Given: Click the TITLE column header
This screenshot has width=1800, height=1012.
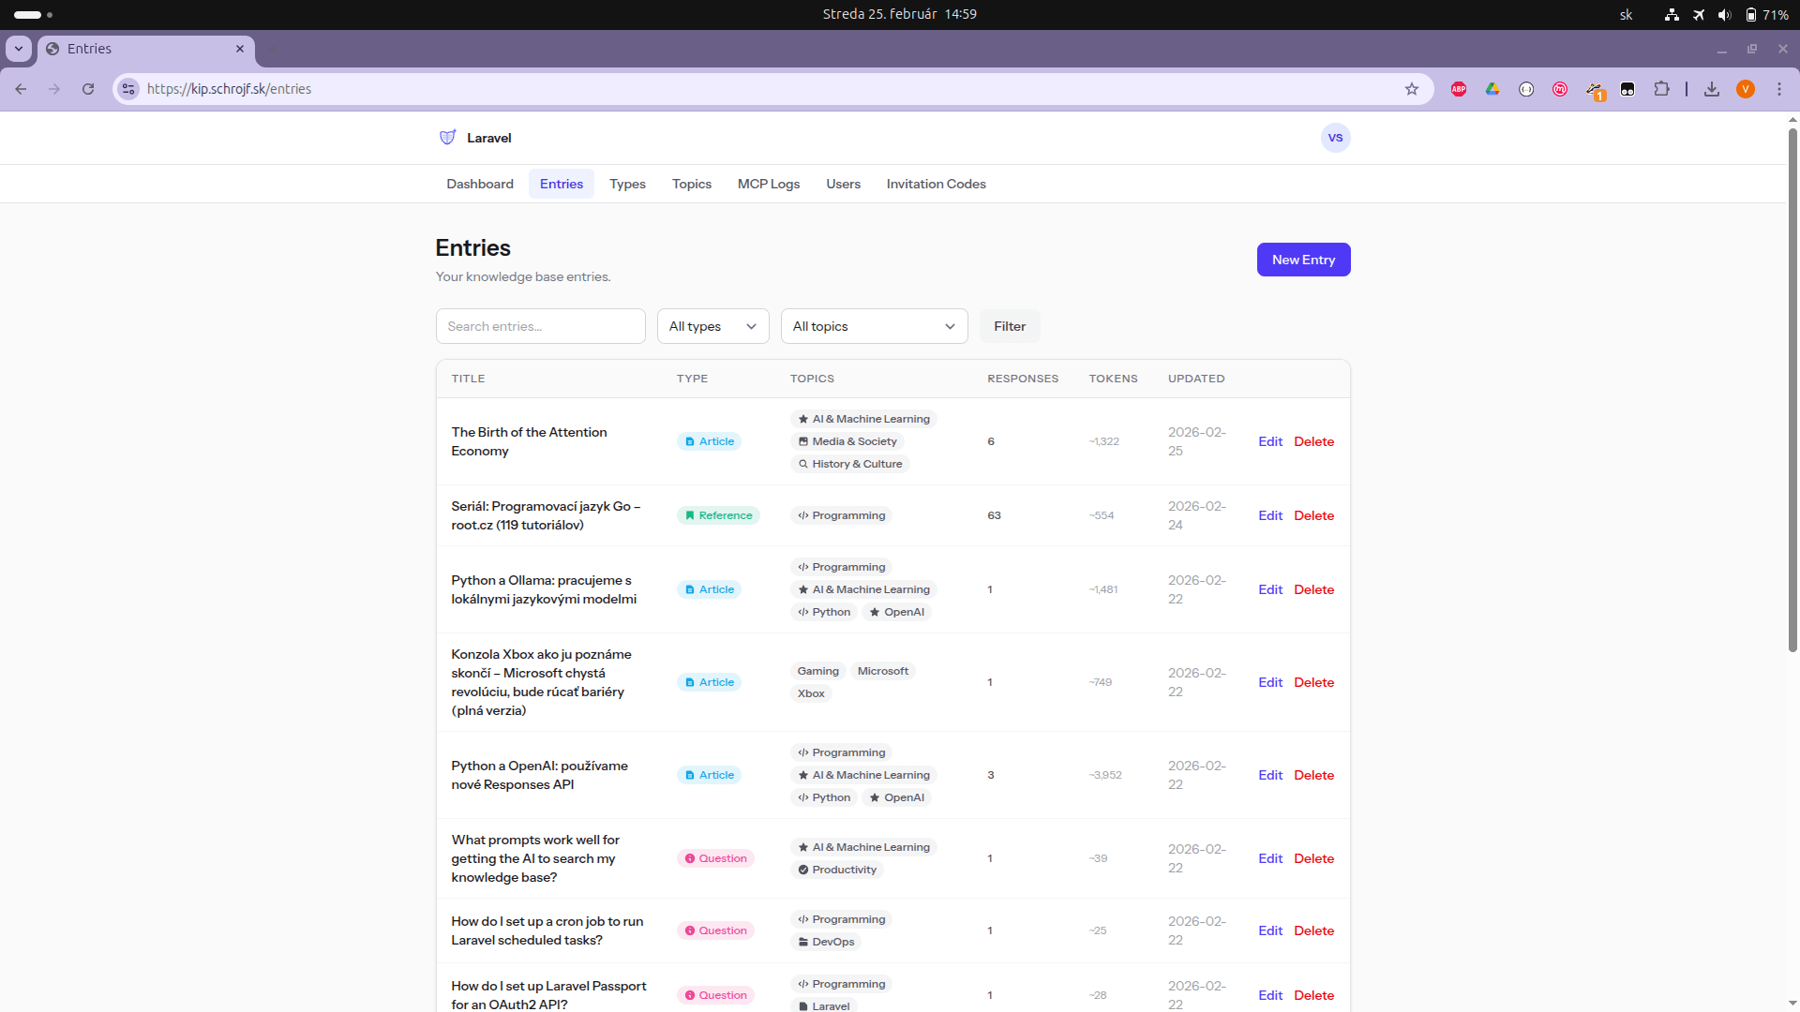Looking at the screenshot, I should tap(468, 379).
